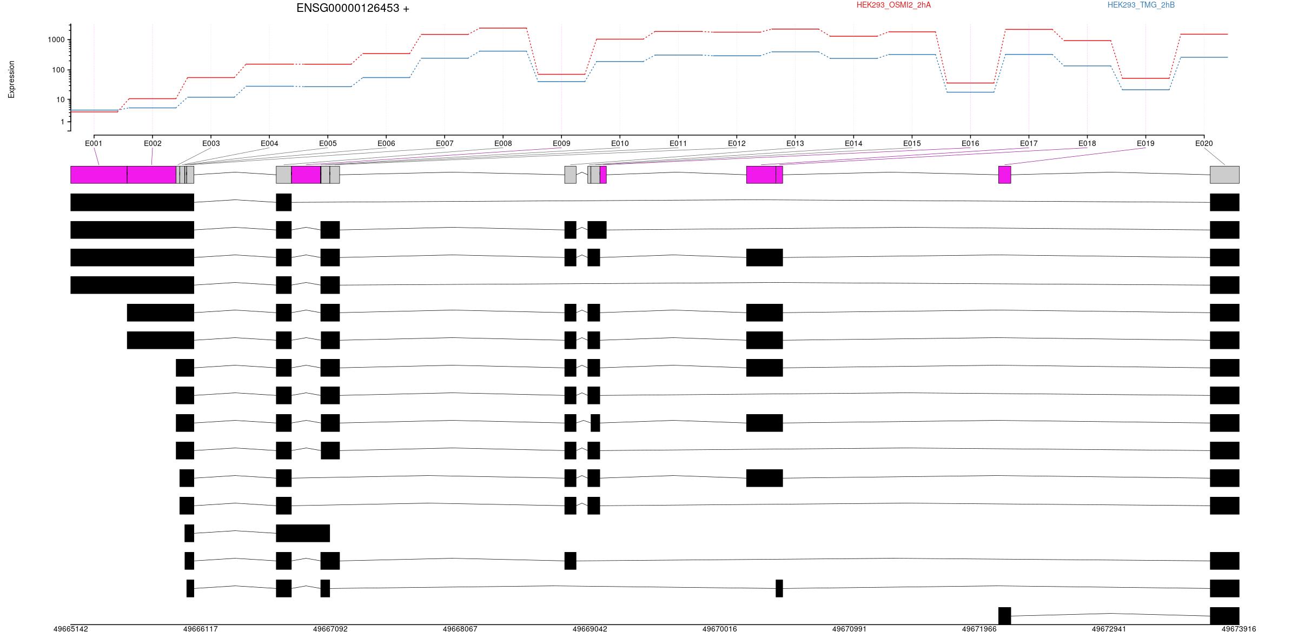Click the 100 y-axis tick value

(x=58, y=70)
